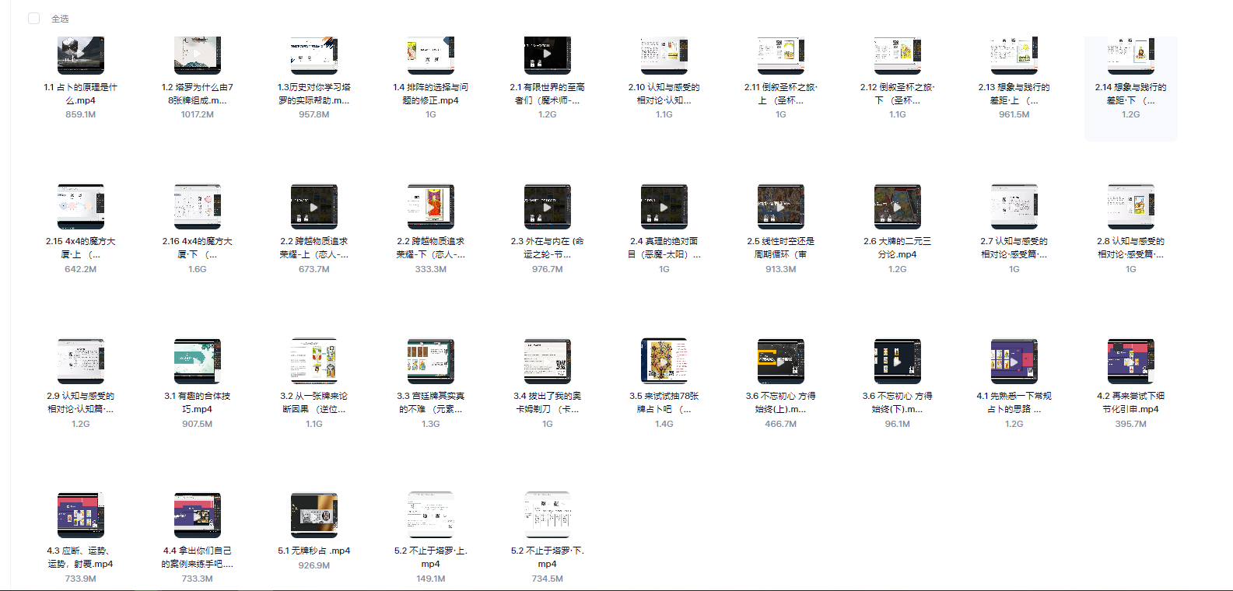Open thumbnail of 3.5 来试试抽78张牌占卜吧

(x=664, y=362)
